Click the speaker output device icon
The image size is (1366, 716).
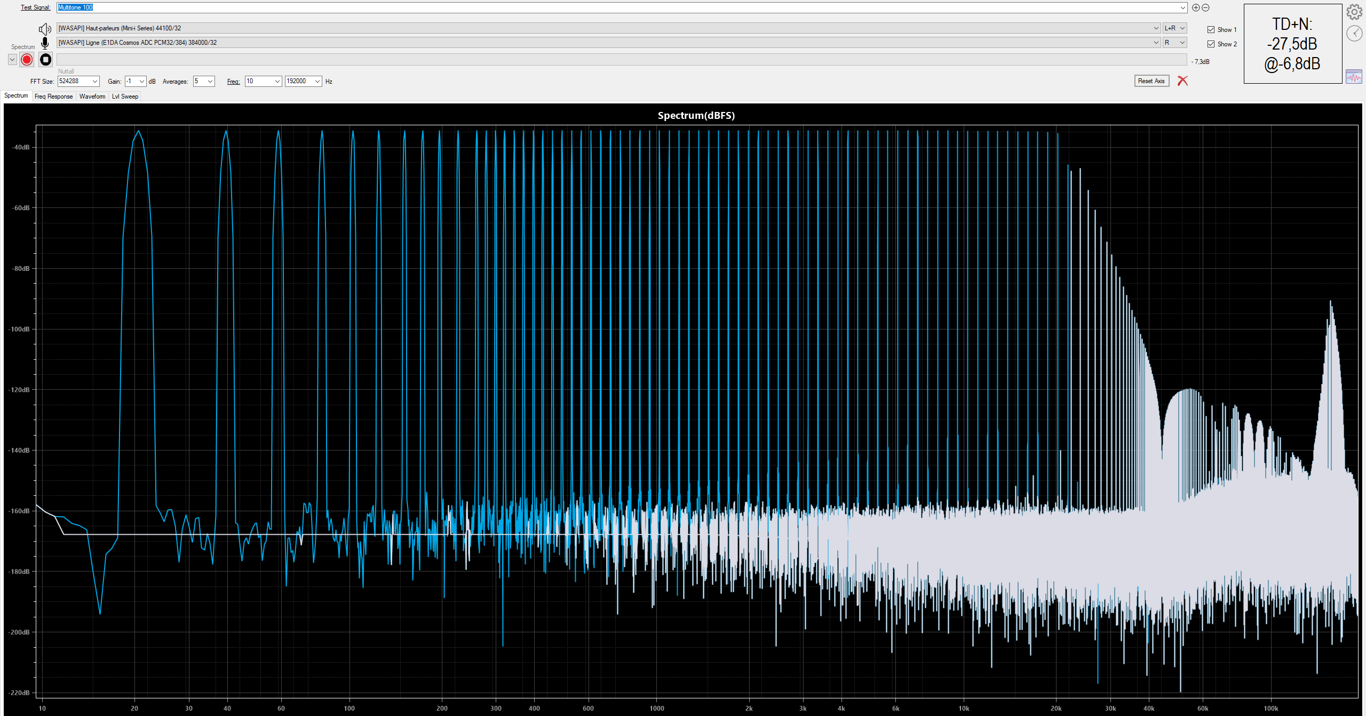45,29
